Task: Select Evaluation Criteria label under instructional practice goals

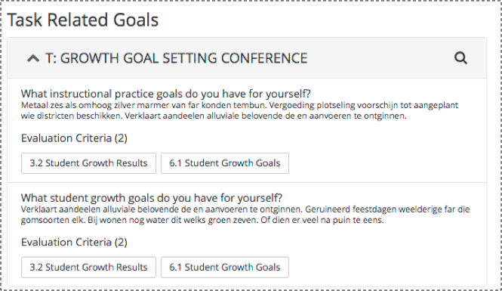Action: pyautogui.click(x=74, y=138)
